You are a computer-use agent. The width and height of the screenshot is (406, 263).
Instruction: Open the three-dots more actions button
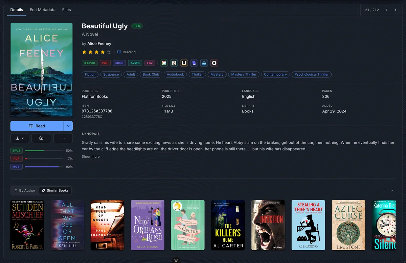(x=63, y=138)
